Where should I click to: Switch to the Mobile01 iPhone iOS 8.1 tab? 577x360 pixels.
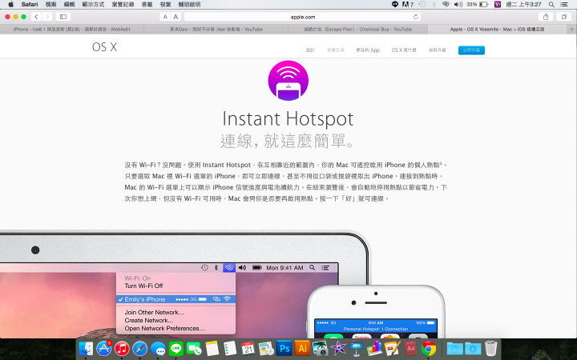coord(72,30)
